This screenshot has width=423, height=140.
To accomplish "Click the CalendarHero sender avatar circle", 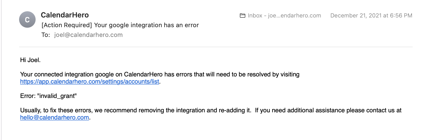I will (27, 19).
